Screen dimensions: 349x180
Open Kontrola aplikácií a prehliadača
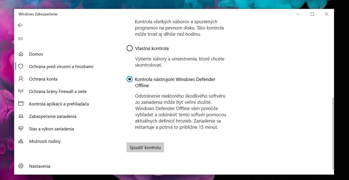[x=59, y=104]
